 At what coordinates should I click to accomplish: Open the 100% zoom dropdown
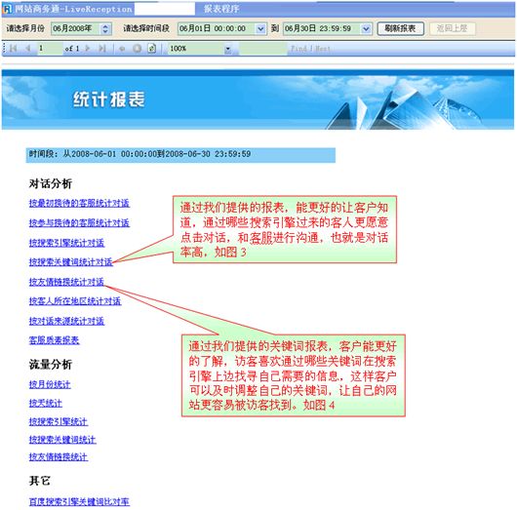pyautogui.click(x=227, y=49)
